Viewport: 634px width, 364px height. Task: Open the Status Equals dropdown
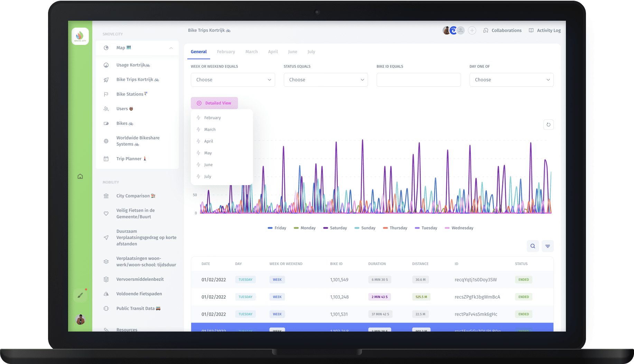(326, 80)
